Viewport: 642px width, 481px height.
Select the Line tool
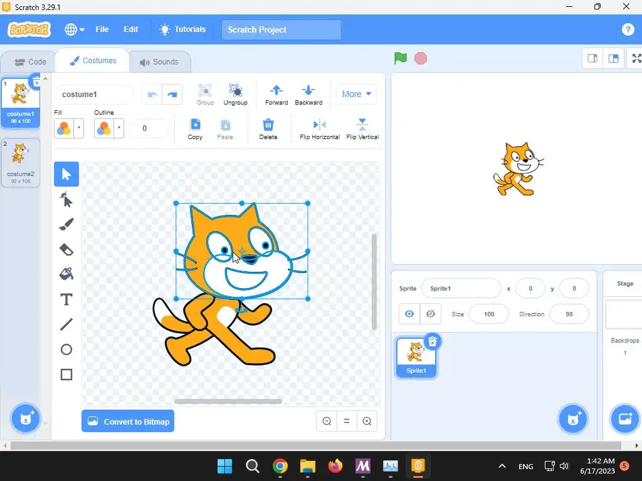pyautogui.click(x=66, y=324)
